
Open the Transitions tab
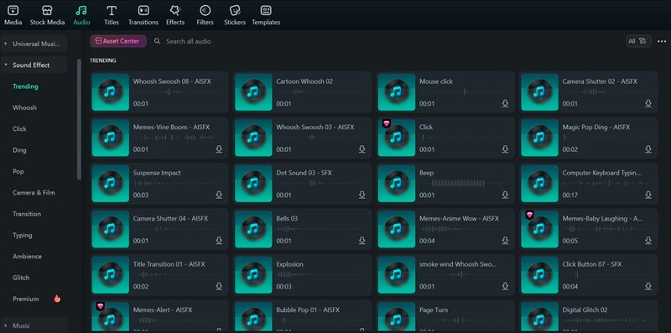(x=143, y=15)
